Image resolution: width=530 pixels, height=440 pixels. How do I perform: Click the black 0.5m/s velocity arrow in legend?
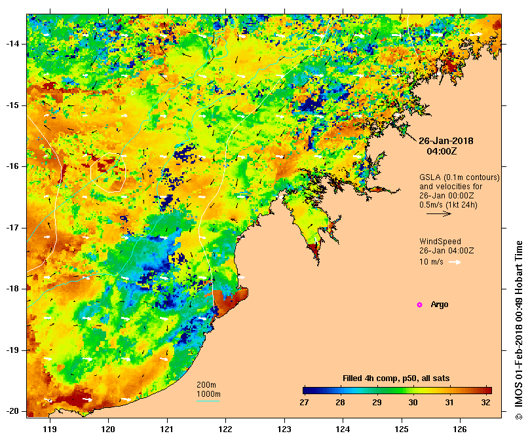(439, 213)
